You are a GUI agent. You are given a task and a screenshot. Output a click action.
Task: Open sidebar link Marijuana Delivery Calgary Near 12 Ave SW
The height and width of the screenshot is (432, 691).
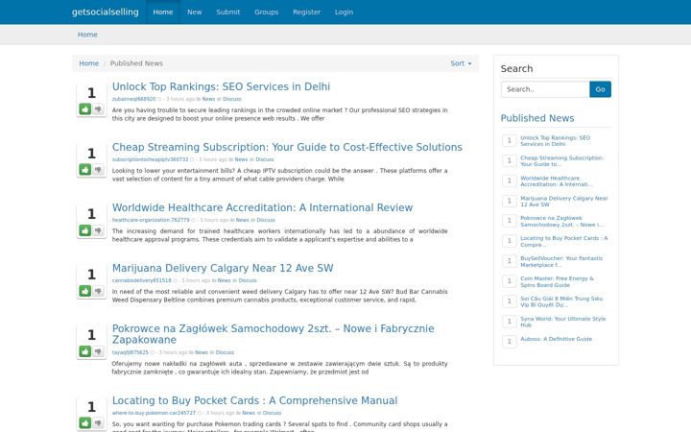(x=563, y=202)
